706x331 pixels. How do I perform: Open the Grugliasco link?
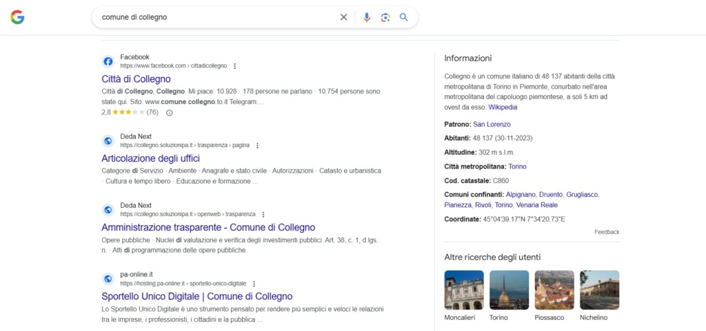tap(582, 195)
